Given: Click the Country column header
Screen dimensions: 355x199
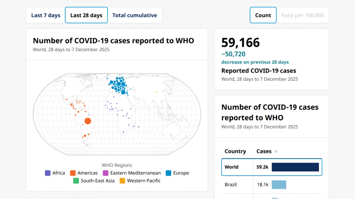Looking at the screenshot, I should tap(235, 151).
